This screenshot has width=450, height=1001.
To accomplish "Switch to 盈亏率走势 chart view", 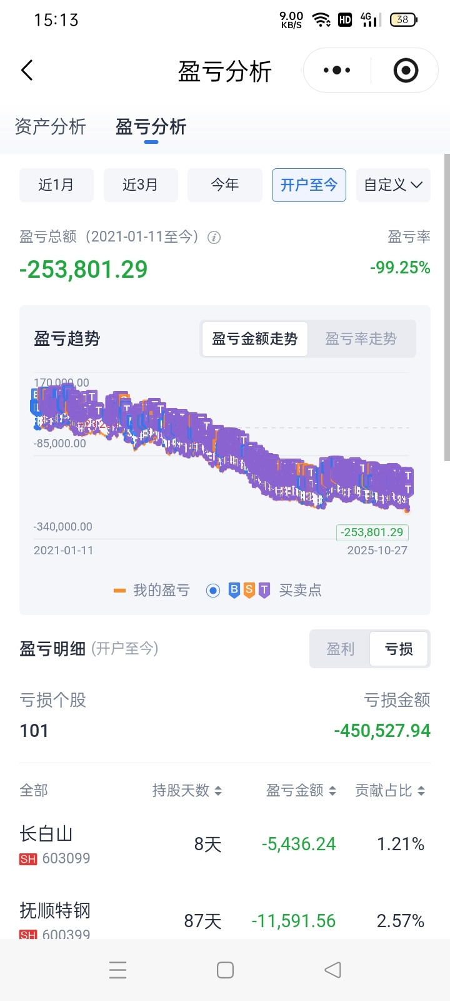I will 361,339.
